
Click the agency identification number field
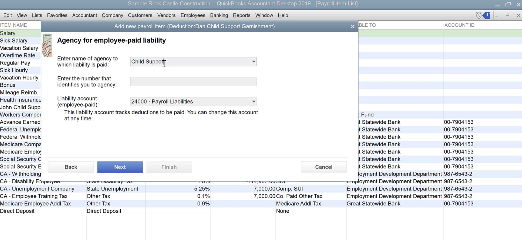pos(193,82)
